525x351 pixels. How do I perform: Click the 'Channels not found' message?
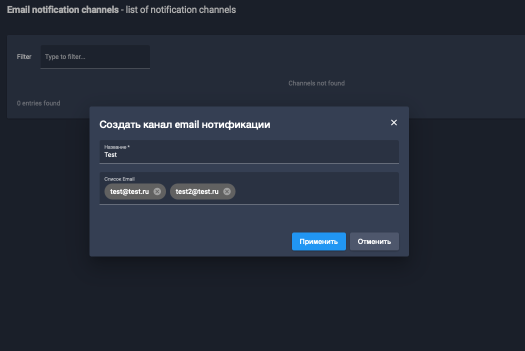coord(316,83)
